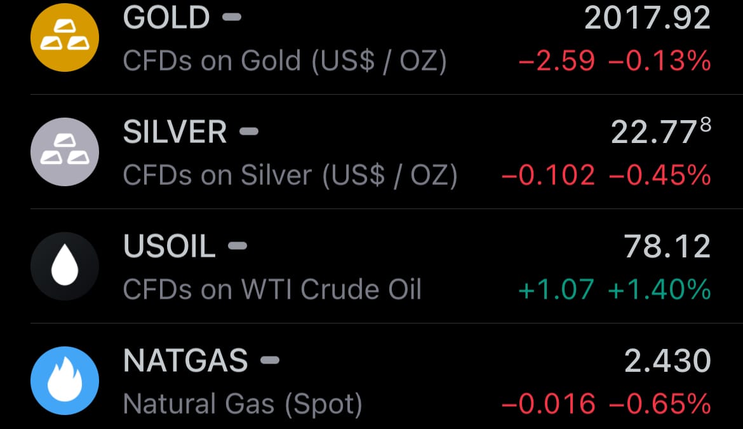Click market status dash next to NATGAS

click(x=270, y=360)
